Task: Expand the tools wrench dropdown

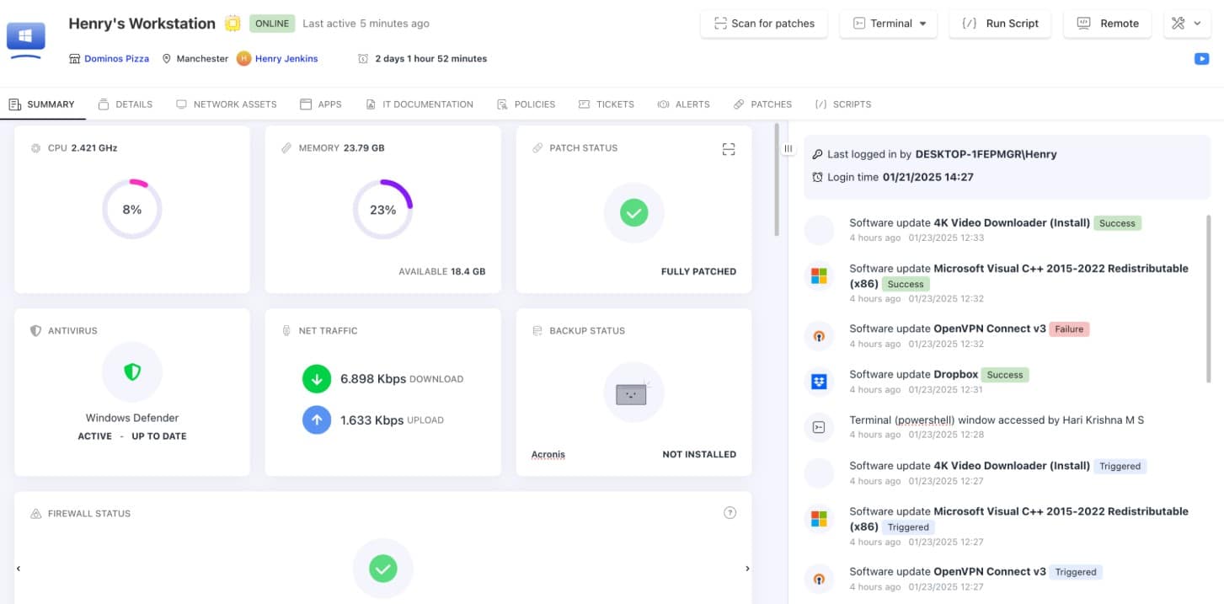Action: [1187, 24]
